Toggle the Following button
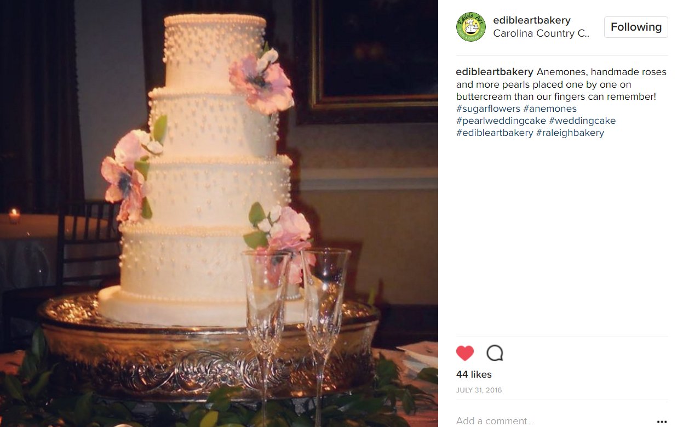The image size is (683, 427). [x=636, y=27]
